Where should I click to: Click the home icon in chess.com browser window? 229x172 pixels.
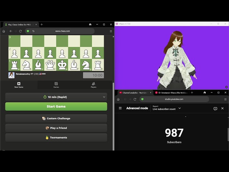tap(4, 31)
